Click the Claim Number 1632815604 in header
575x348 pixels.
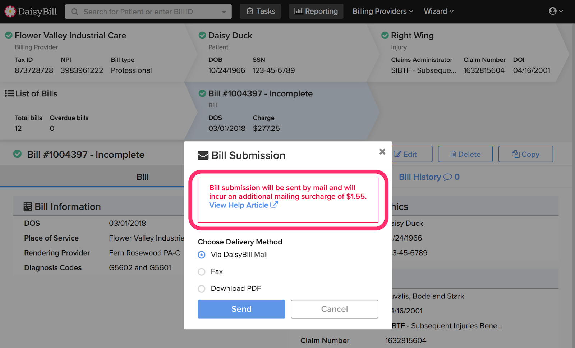click(x=484, y=70)
